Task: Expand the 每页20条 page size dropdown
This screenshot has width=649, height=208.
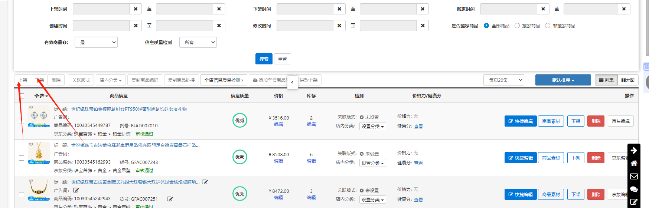Action: pyautogui.click(x=503, y=80)
